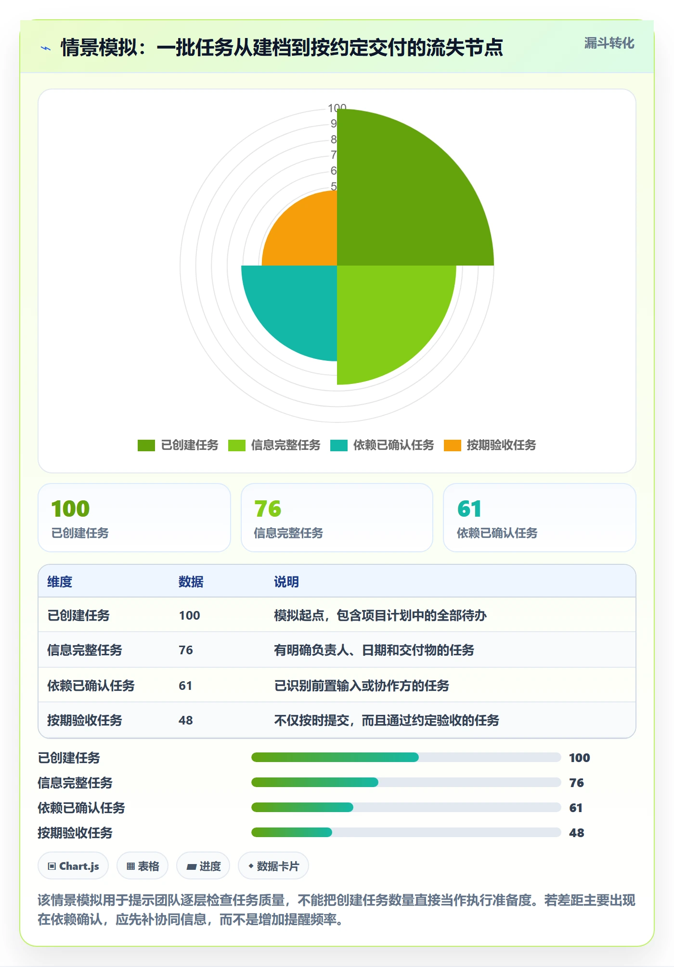
Task: Click the footer paragraph starting with 该情景模拟用于提示团队
Action: (337, 909)
